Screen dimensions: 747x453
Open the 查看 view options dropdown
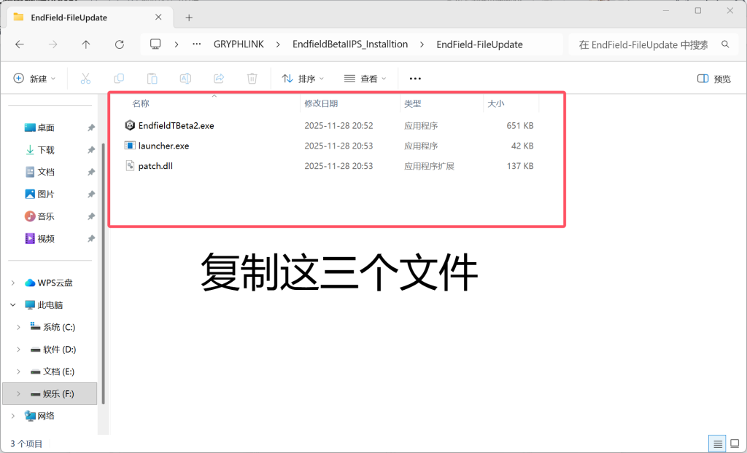[365, 78]
